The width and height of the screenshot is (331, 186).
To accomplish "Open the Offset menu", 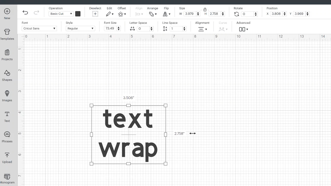I will pyautogui.click(x=122, y=14).
